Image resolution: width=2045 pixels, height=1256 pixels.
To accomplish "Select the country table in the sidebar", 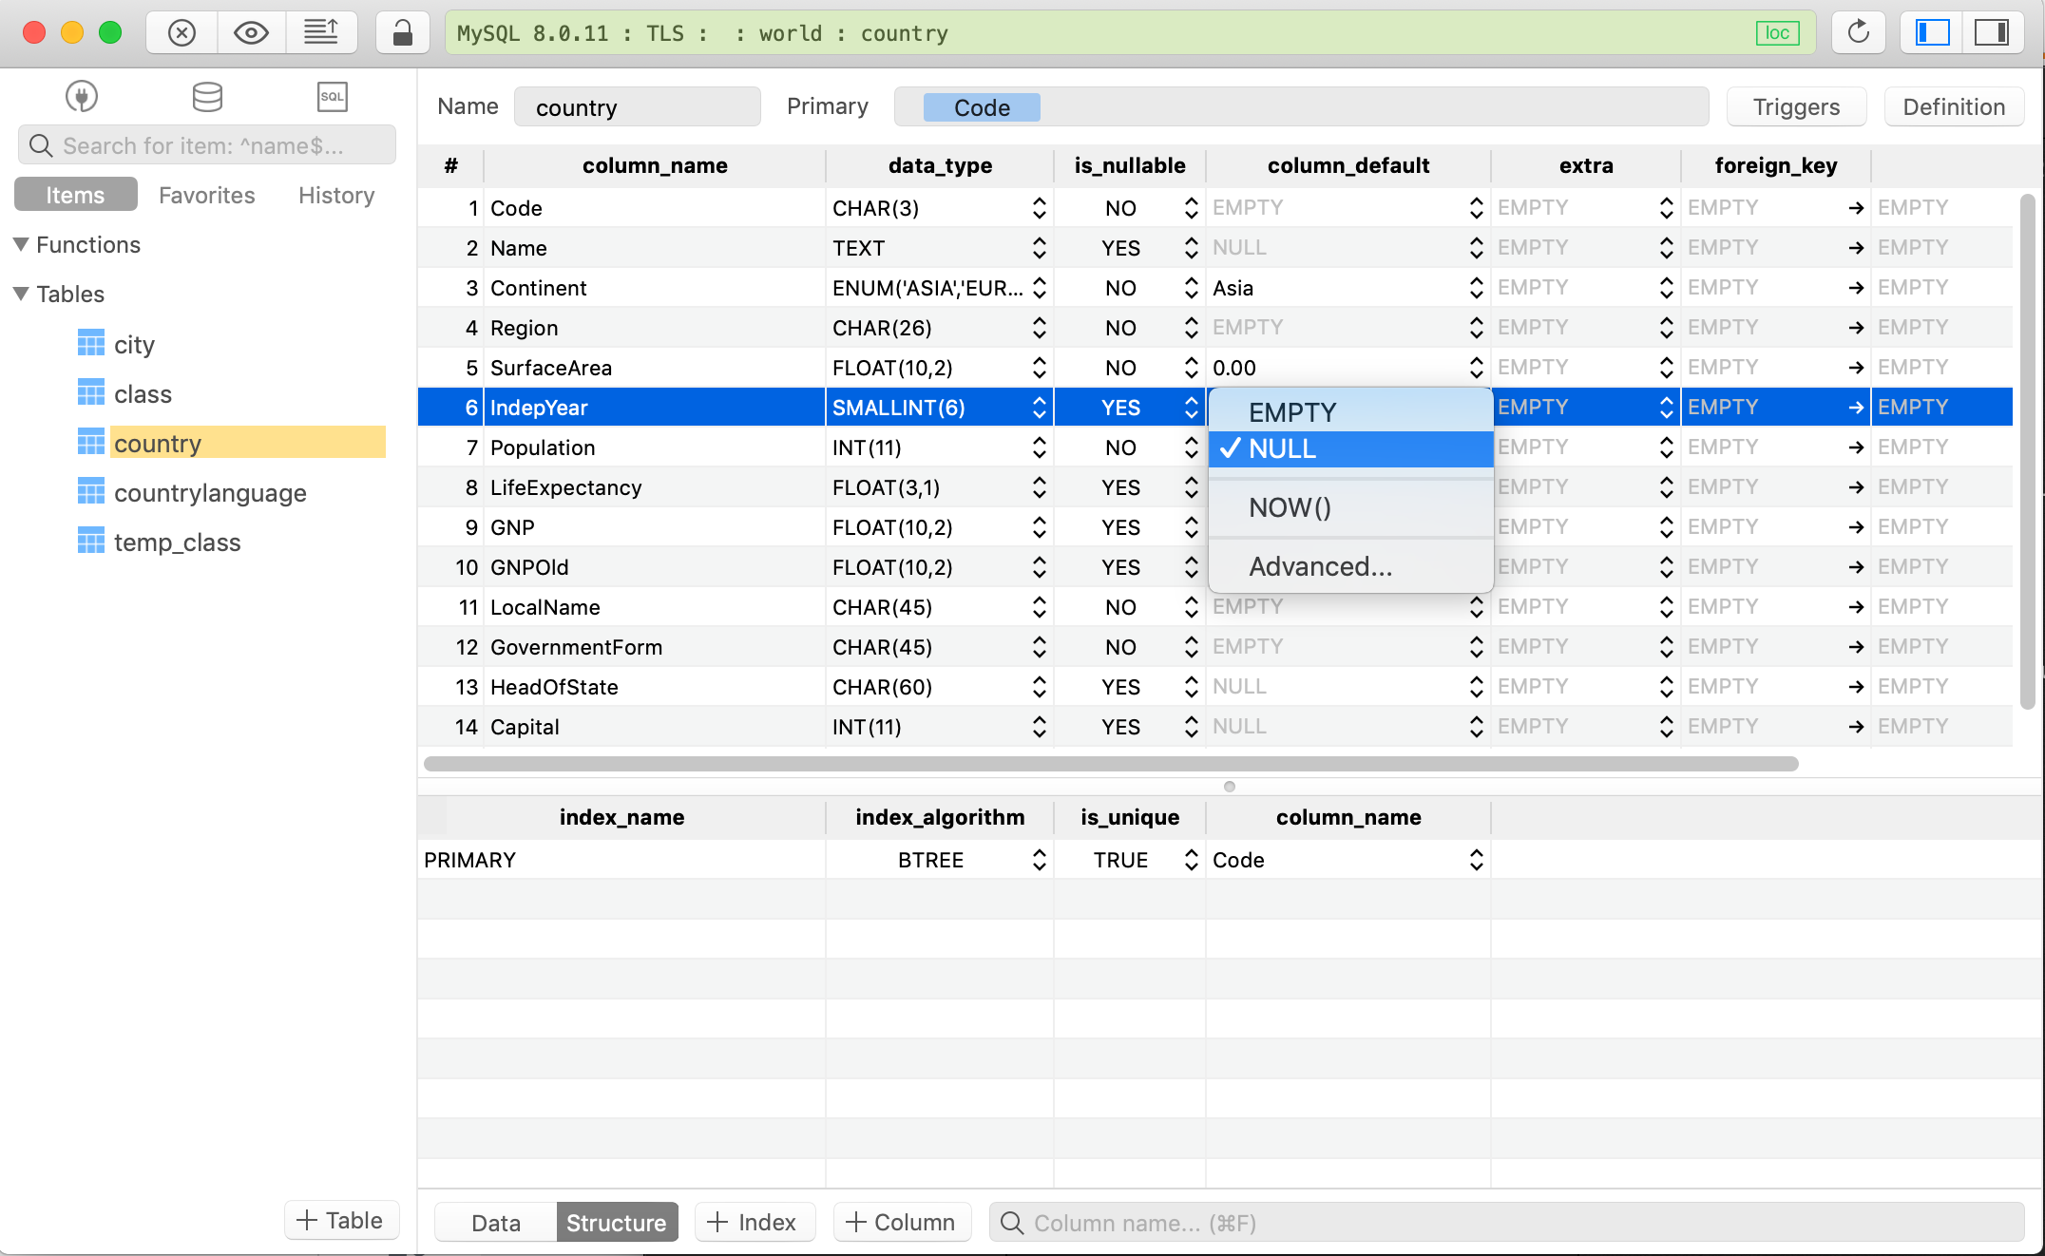I will [x=158, y=443].
